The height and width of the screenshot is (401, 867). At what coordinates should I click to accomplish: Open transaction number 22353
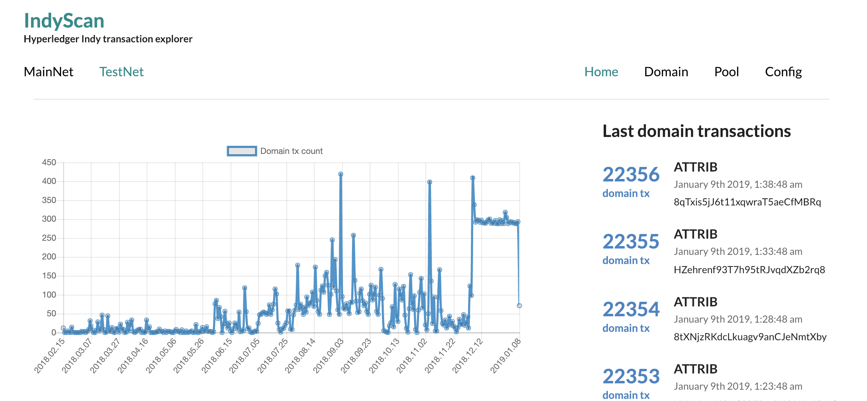click(x=631, y=376)
